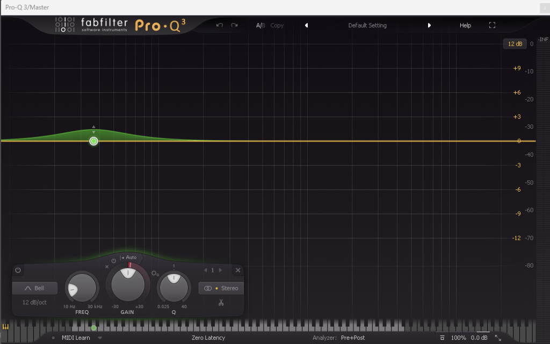This screenshot has height=344, width=550.
Task: Toggle Auto threshold above the gain knob
Action: click(128, 258)
